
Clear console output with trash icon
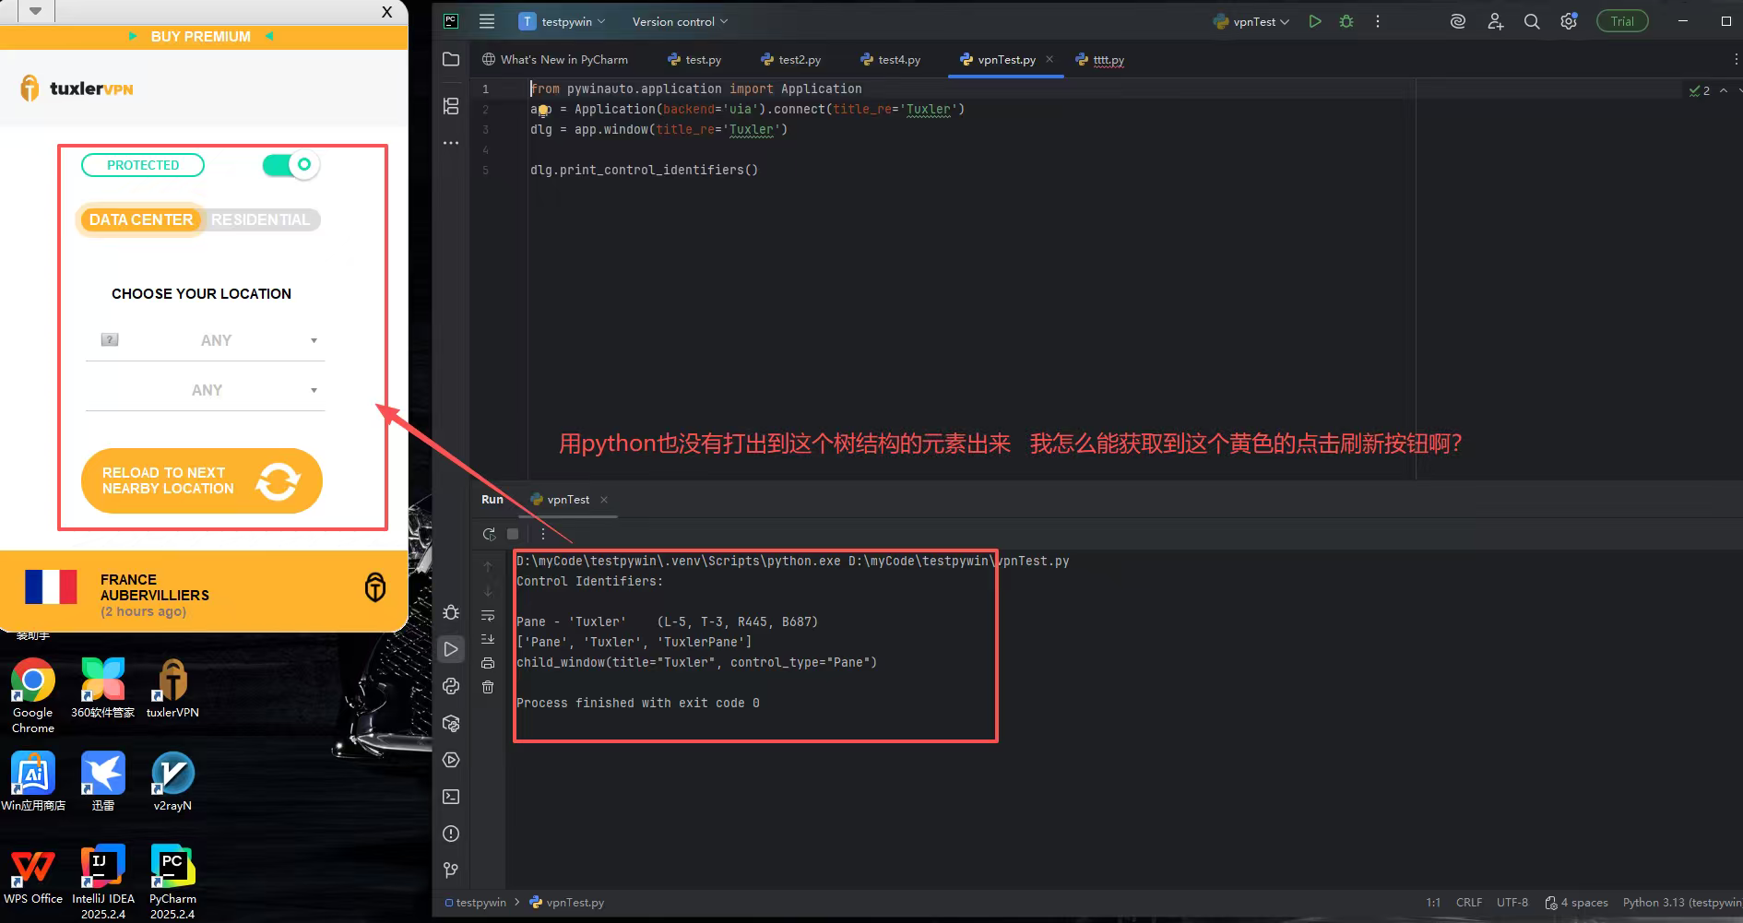tap(488, 687)
